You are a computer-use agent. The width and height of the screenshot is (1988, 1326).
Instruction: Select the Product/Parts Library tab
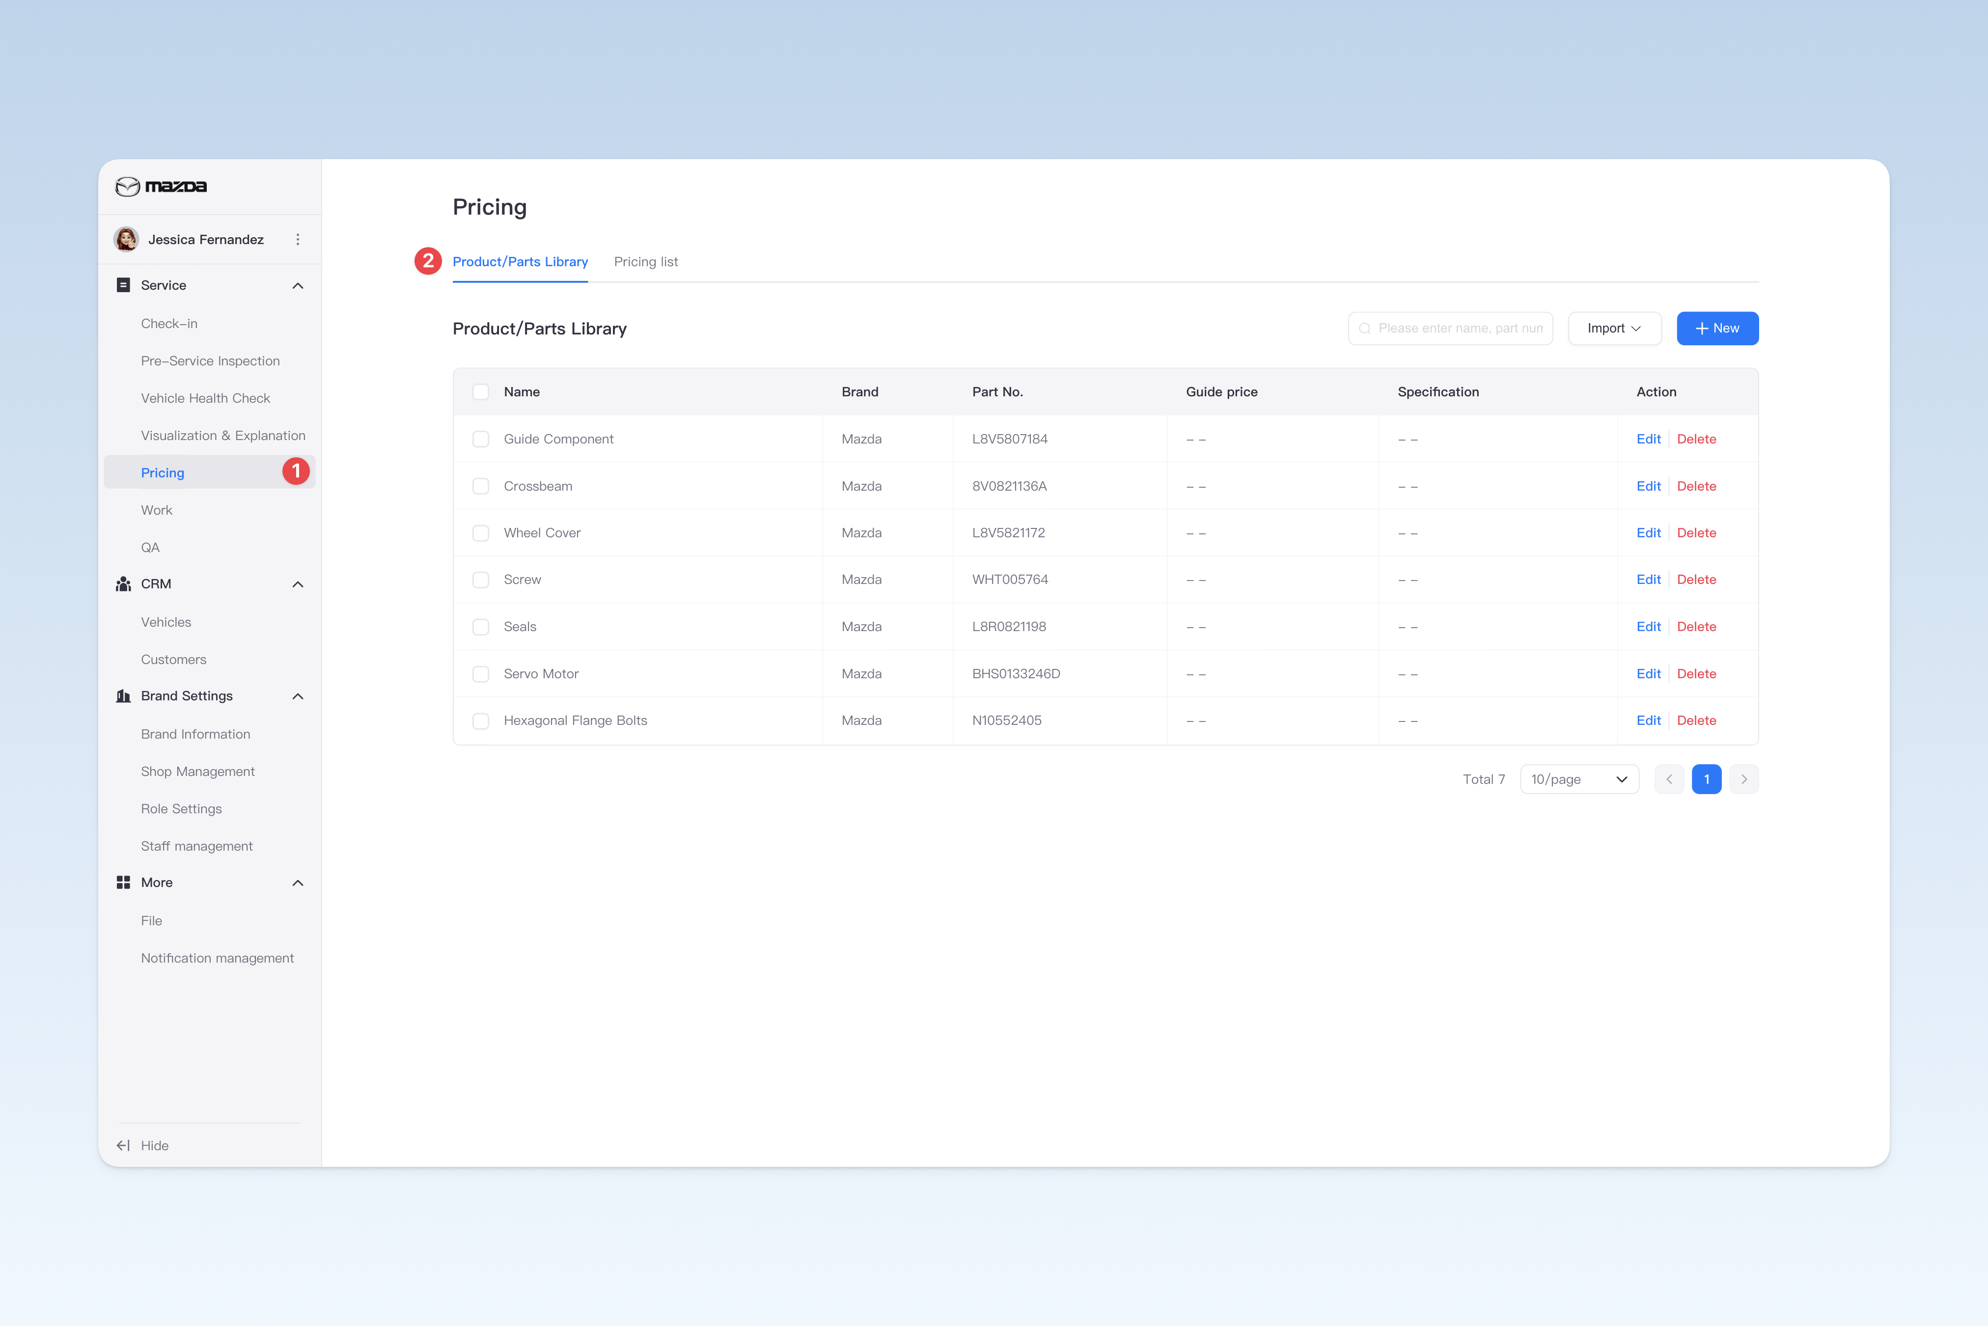[x=520, y=261]
